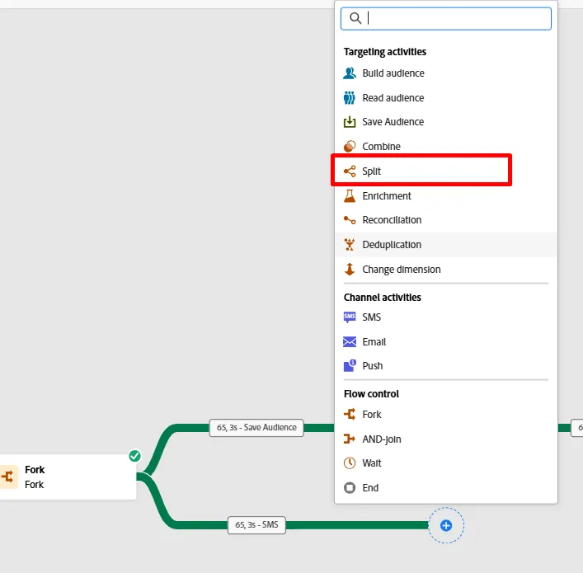Click the Email envelope icon
Image resolution: width=583 pixels, height=573 pixels.
tap(350, 341)
